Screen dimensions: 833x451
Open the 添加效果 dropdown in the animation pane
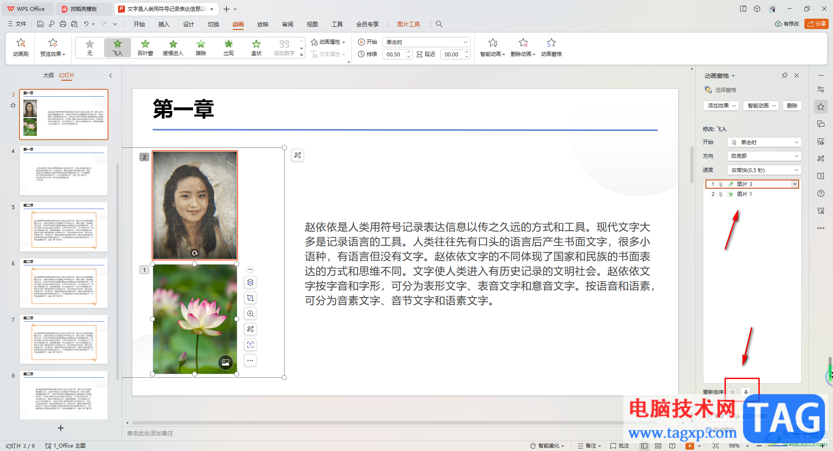721,106
